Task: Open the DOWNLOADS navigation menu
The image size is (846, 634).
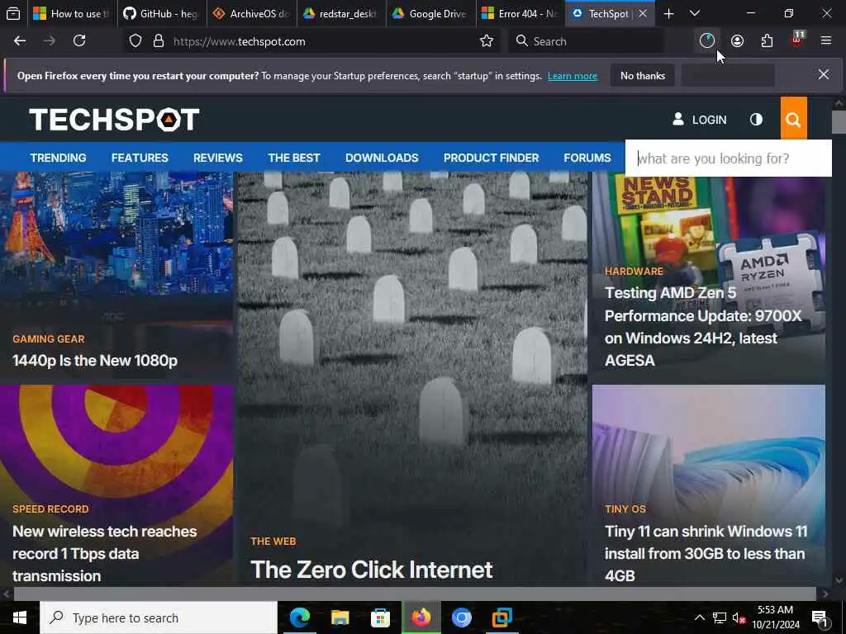Action: pyautogui.click(x=382, y=158)
